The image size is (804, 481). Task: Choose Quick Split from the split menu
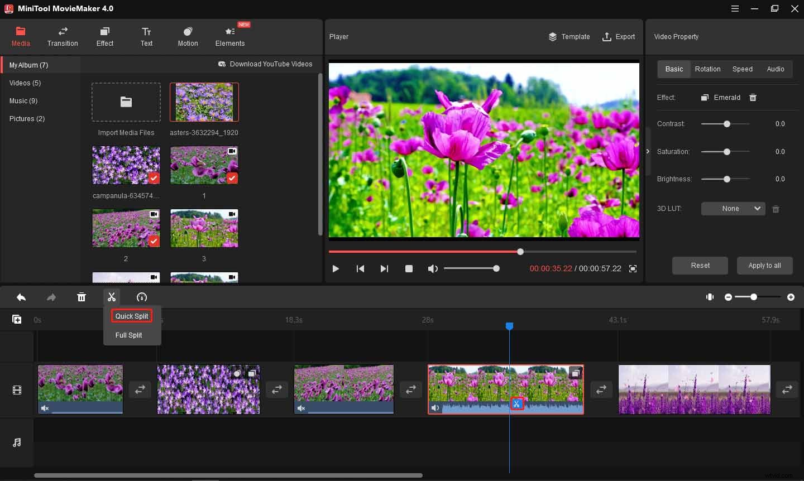131,316
